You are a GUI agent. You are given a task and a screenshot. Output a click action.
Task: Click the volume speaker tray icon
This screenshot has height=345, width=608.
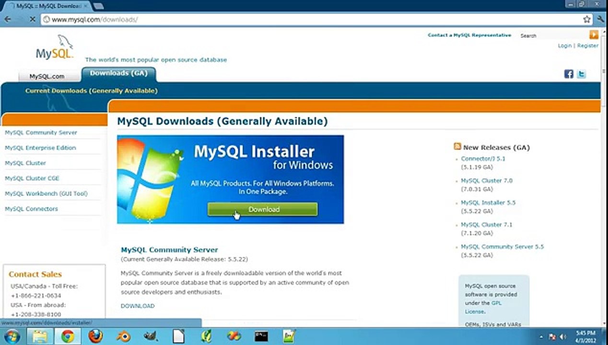(x=562, y=337)
